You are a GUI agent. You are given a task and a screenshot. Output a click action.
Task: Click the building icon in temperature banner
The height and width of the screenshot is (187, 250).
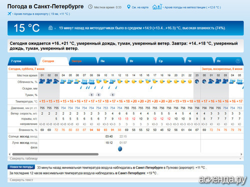[50, 28]
